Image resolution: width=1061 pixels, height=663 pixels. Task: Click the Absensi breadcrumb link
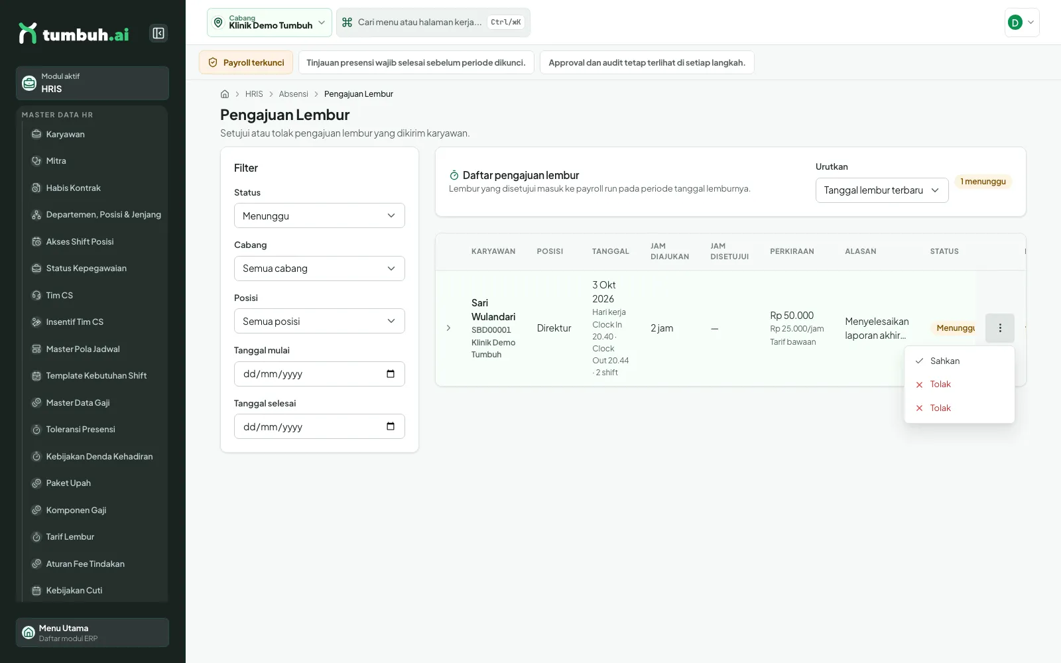[x=294, y=94]
